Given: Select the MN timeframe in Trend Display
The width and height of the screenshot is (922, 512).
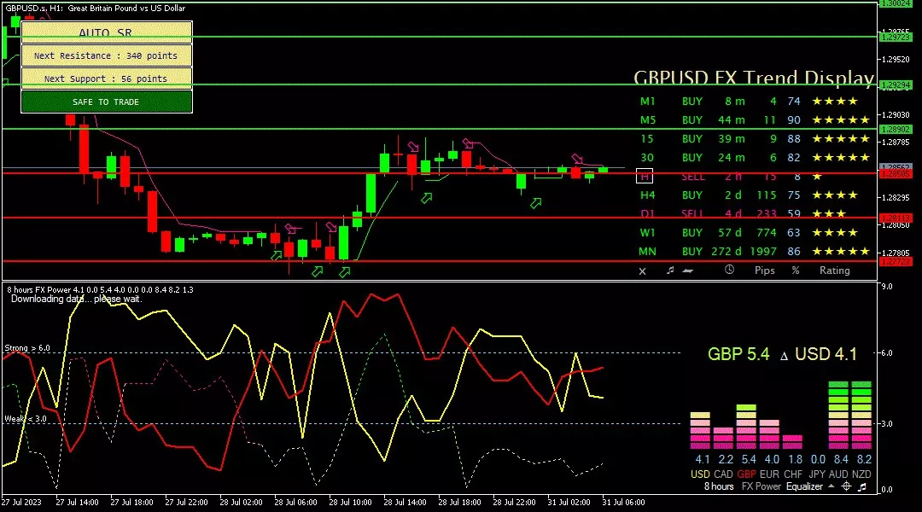Looking at the screenshot, I should pos(647,252).
